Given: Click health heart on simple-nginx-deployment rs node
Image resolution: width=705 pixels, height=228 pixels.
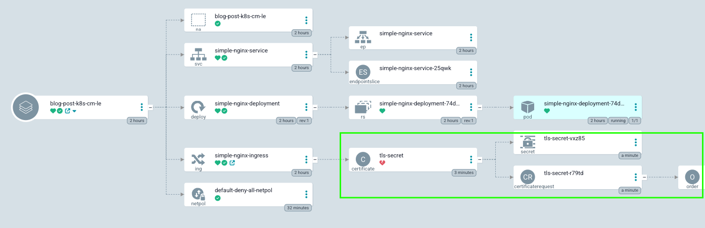Looking at the screenshot, I should click(383, 111).
